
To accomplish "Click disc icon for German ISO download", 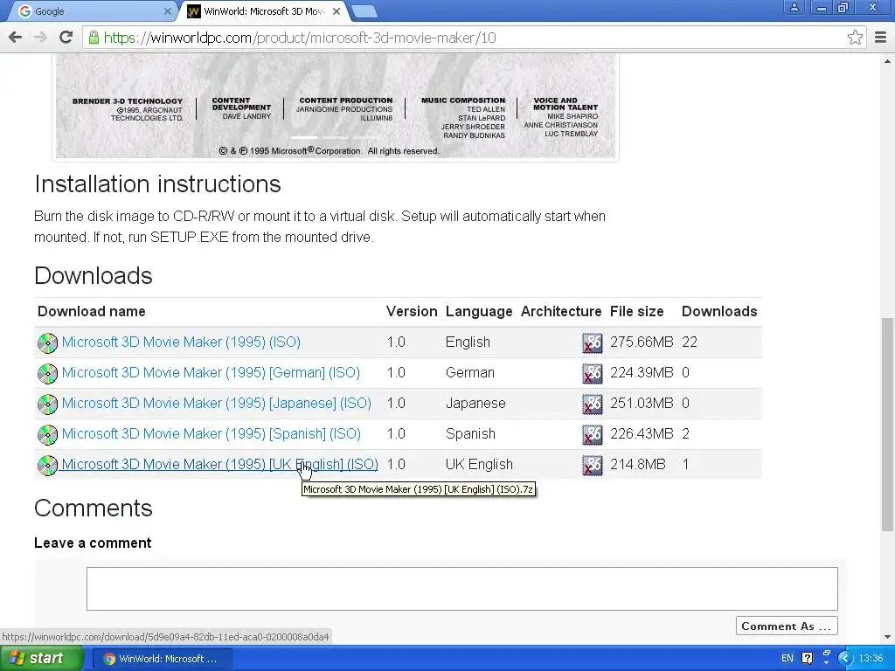I will (47, 374).
